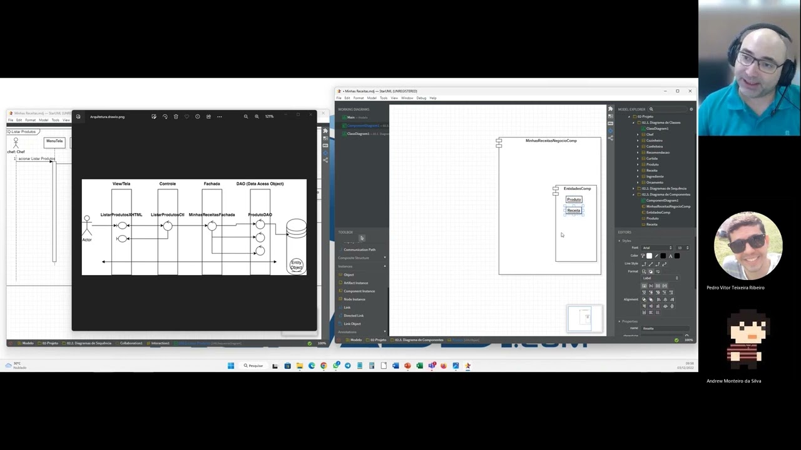Click 02.3. Diagrama de Componentes breadcrumb in status bar
The height and width of the screenshot is (450, 801).
[x=419, y=340]
